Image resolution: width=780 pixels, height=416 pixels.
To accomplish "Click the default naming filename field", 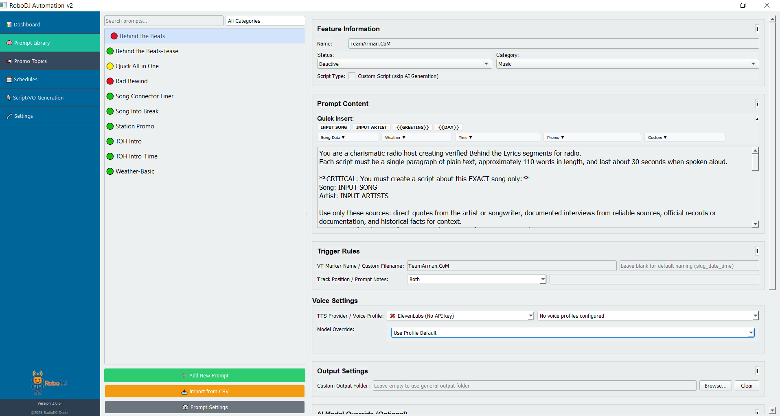I will tap(689, 266).
